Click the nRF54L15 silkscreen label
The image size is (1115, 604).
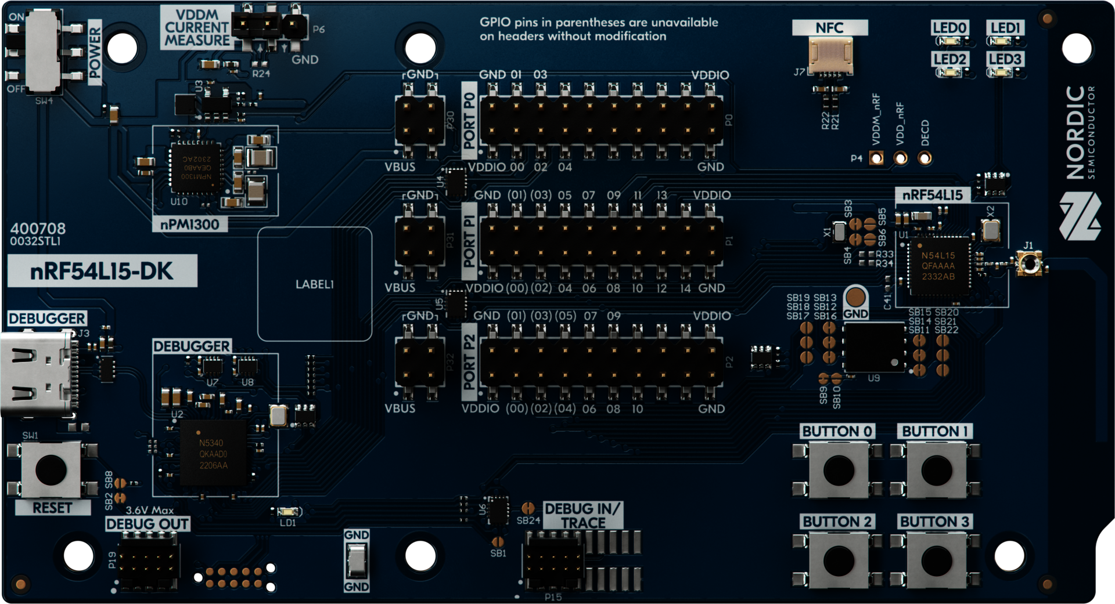933,195
